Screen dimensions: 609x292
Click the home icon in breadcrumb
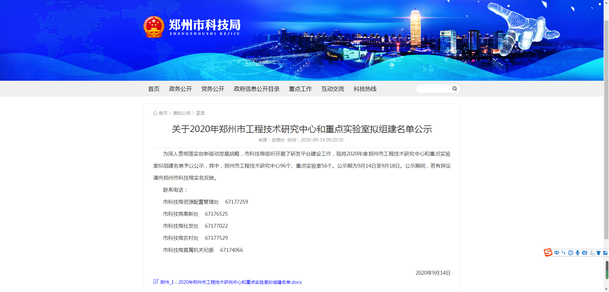[x=155, y=113]
